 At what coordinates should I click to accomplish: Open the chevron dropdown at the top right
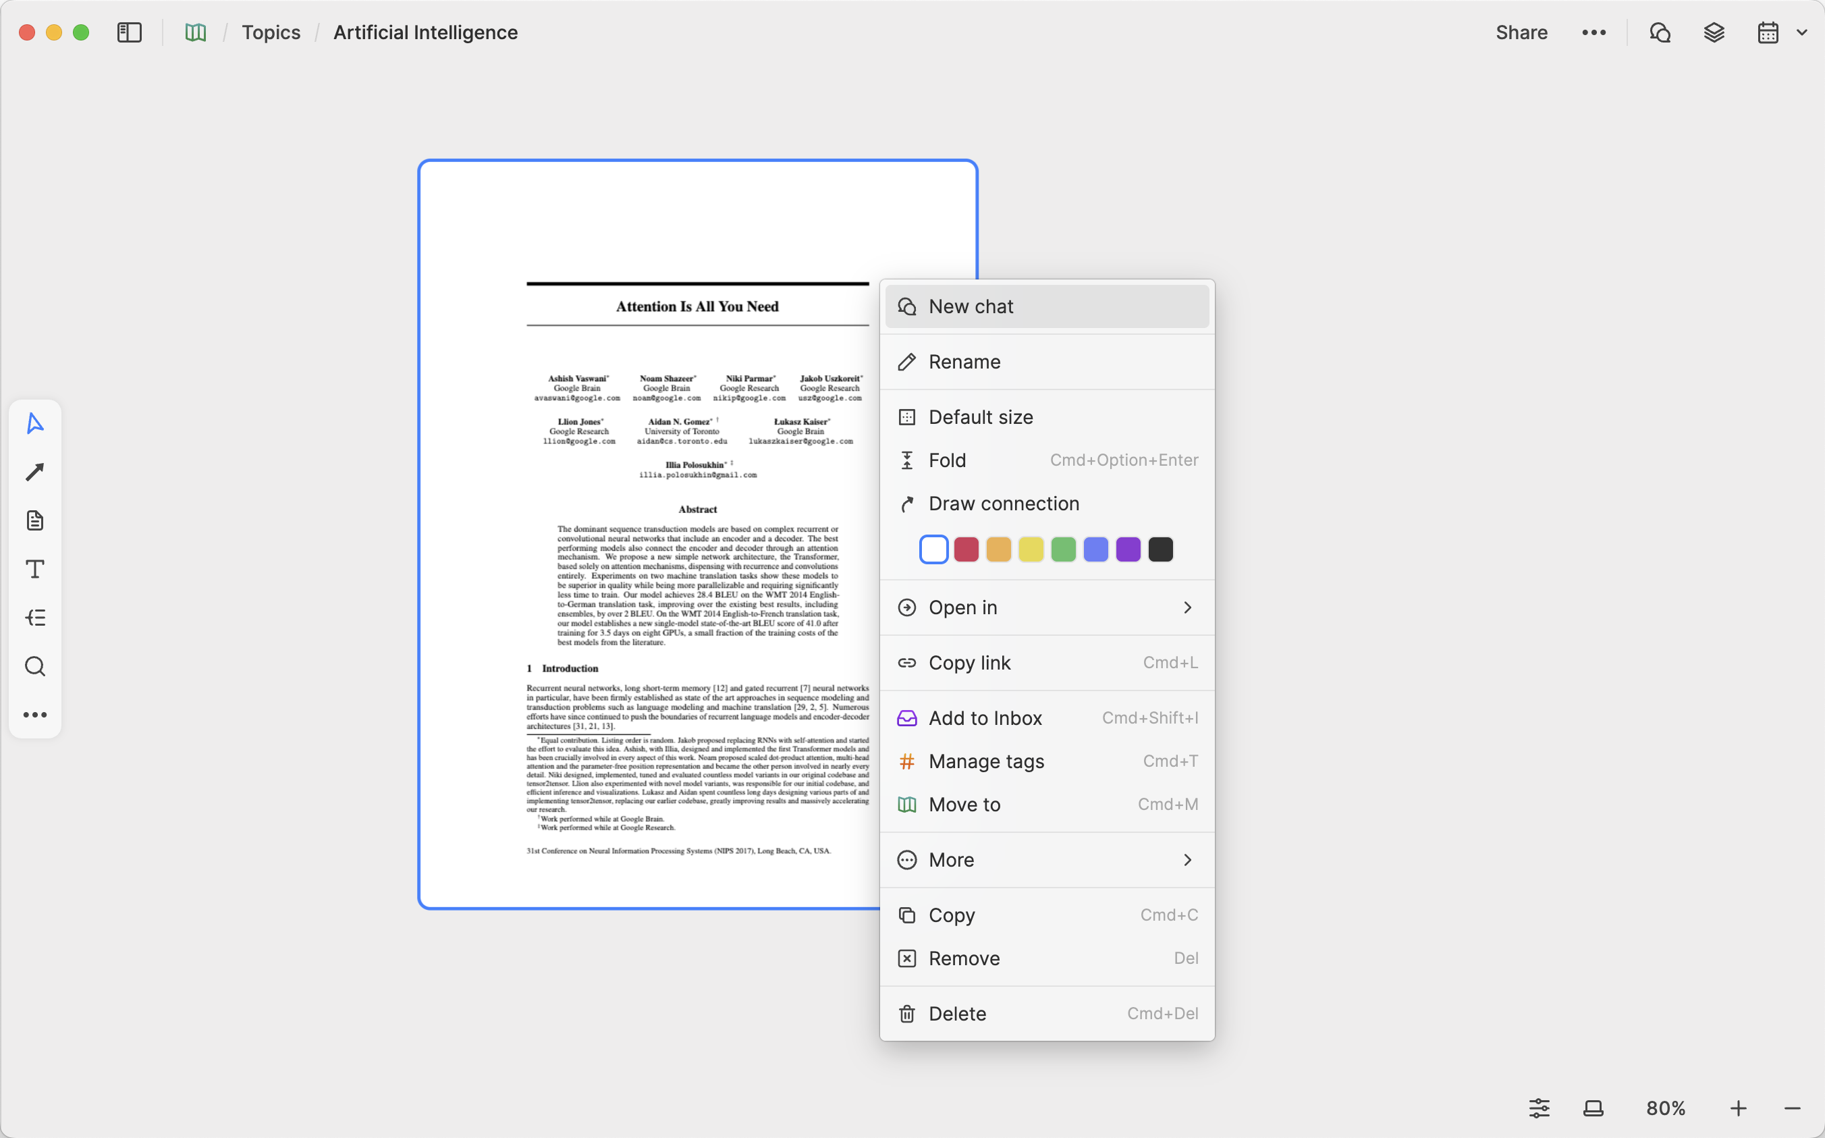click(x=1801, y=32)
